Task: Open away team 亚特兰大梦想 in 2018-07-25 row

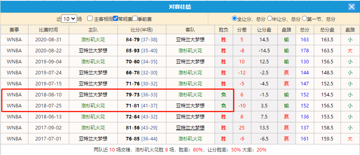Action: click(x=190, y=105)
